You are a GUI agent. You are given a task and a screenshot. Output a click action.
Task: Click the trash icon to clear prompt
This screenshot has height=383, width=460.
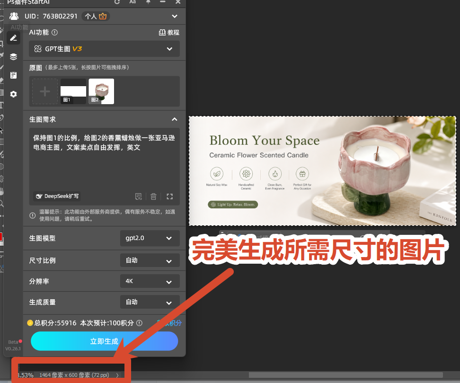pyautogui.click(x=153, y=196)
